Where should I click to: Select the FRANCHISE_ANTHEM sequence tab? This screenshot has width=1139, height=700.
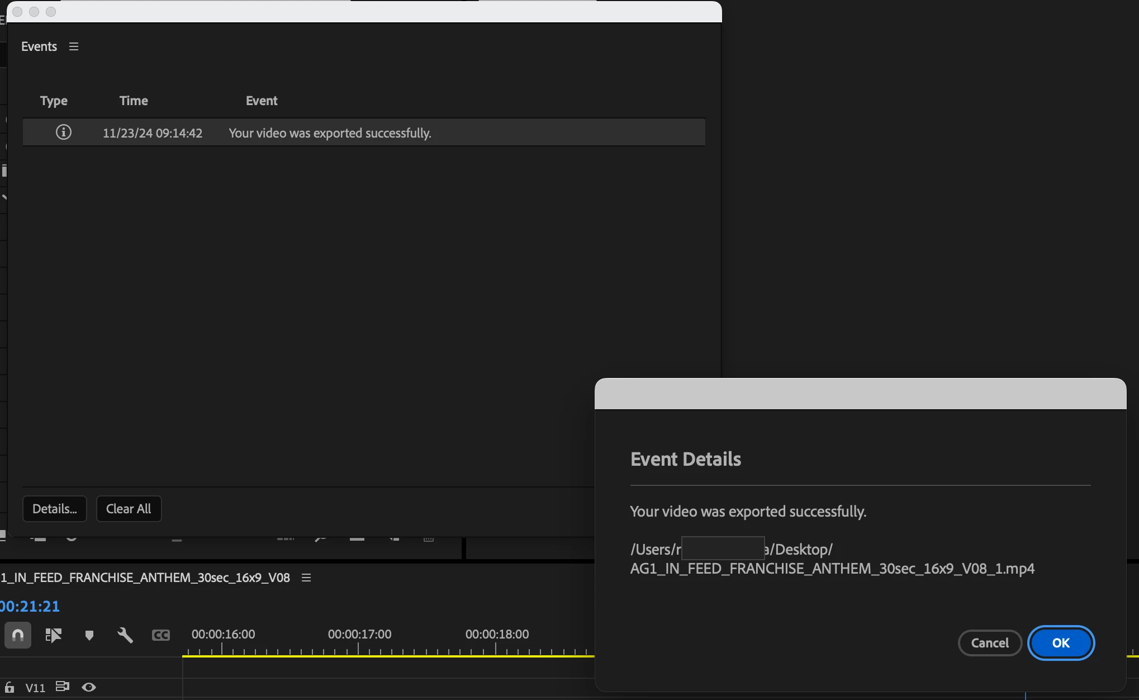145,578
